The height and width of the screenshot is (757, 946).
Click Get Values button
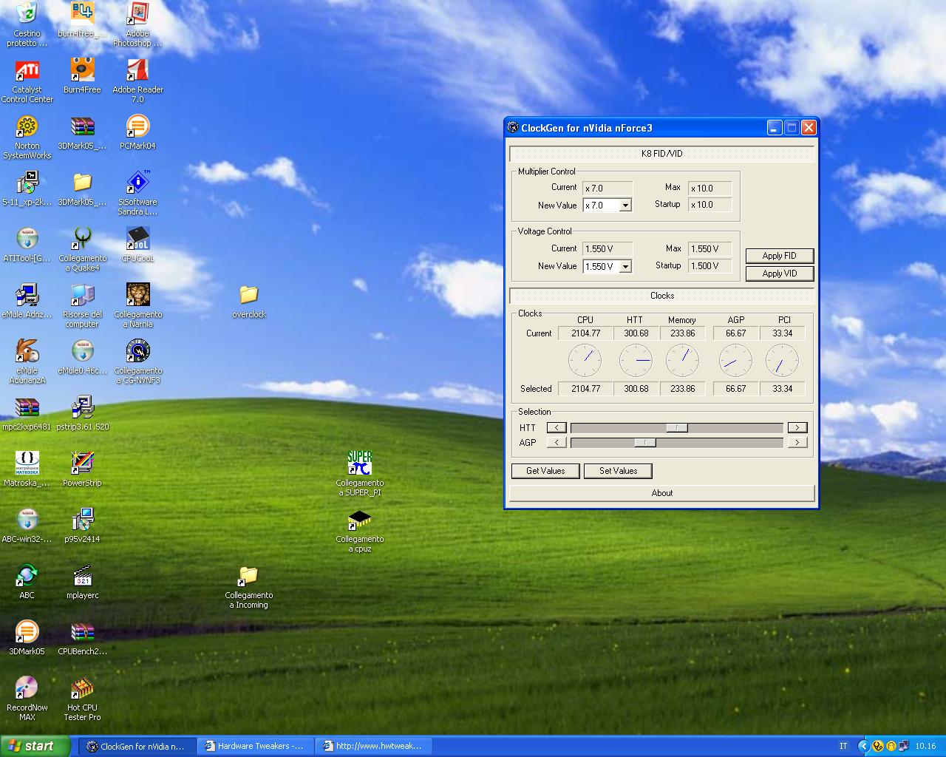click(x=545, y=471)
